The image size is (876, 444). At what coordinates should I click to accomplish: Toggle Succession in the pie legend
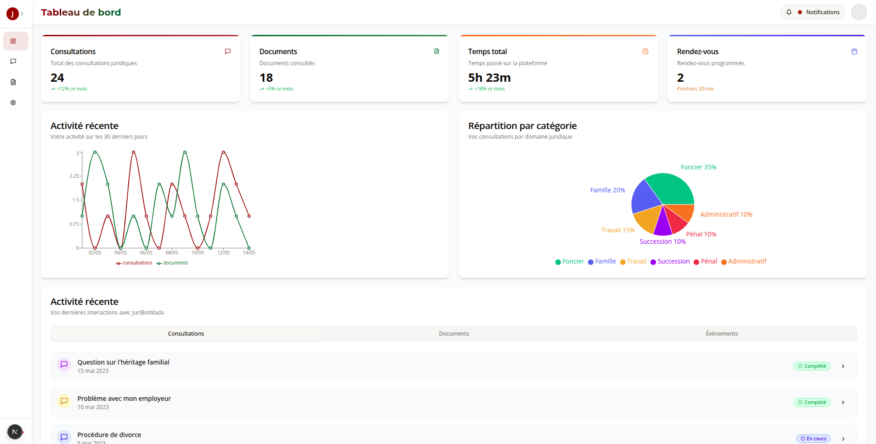pyautogui.click(x=670, y=262)
